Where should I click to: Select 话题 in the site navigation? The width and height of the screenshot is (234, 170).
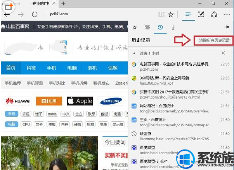click(x=113, y=68)
